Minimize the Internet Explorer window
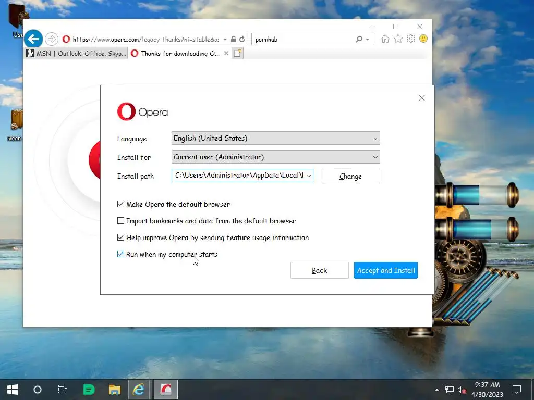The height and width of the screenshot is (400, 534). [372, 27]
